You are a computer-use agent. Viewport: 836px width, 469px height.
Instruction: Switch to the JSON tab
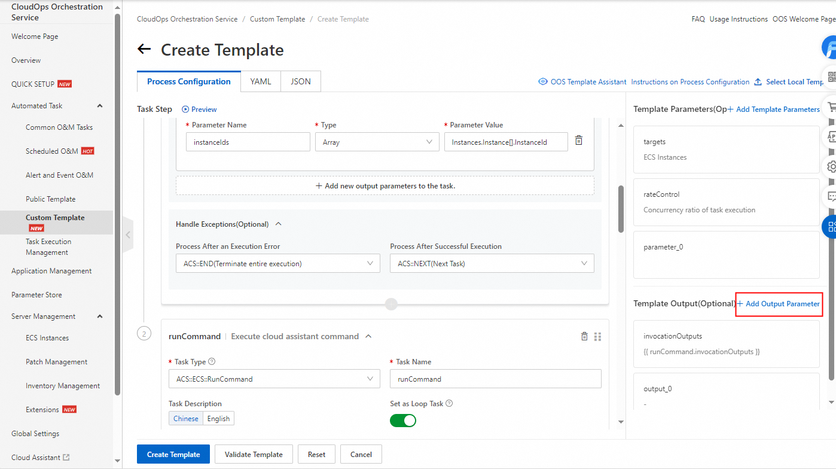[301, 82]
